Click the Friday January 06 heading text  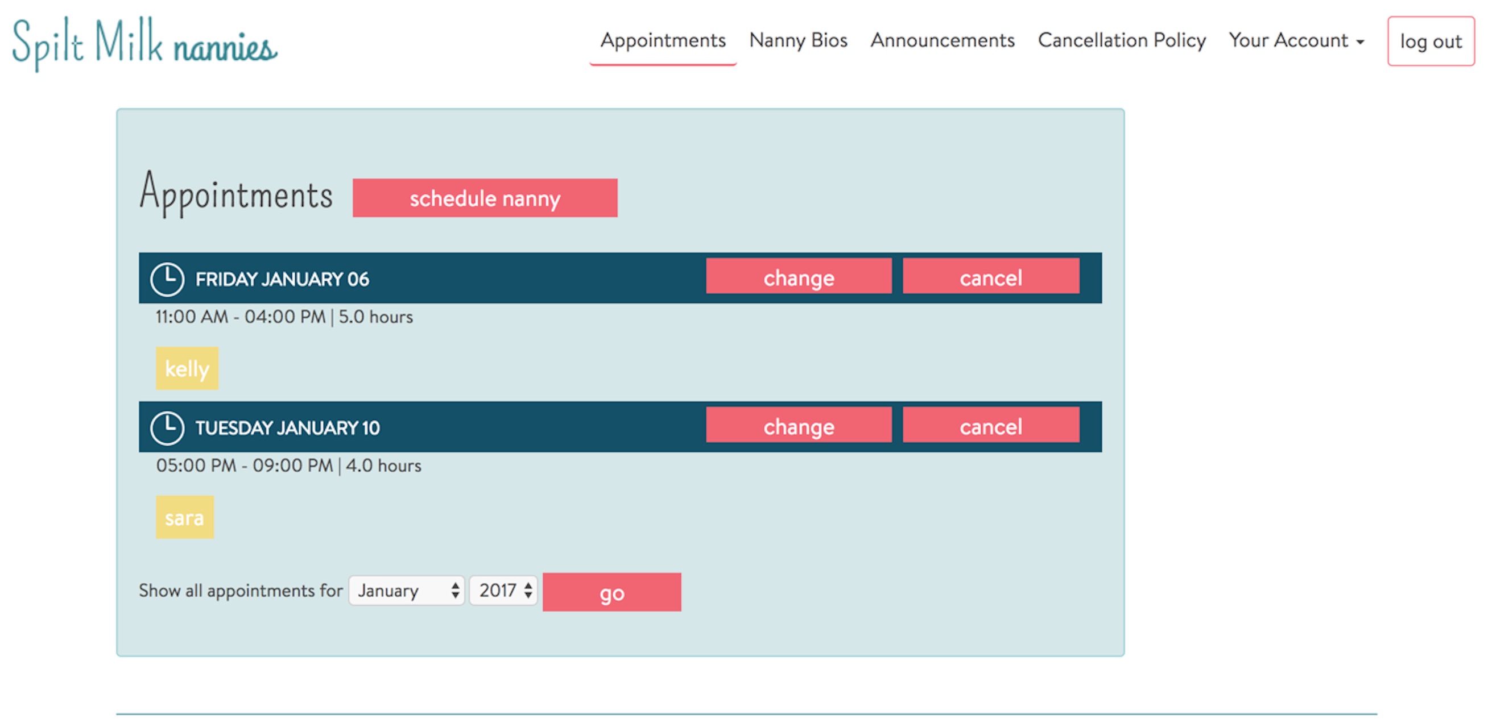click(282, 279)
